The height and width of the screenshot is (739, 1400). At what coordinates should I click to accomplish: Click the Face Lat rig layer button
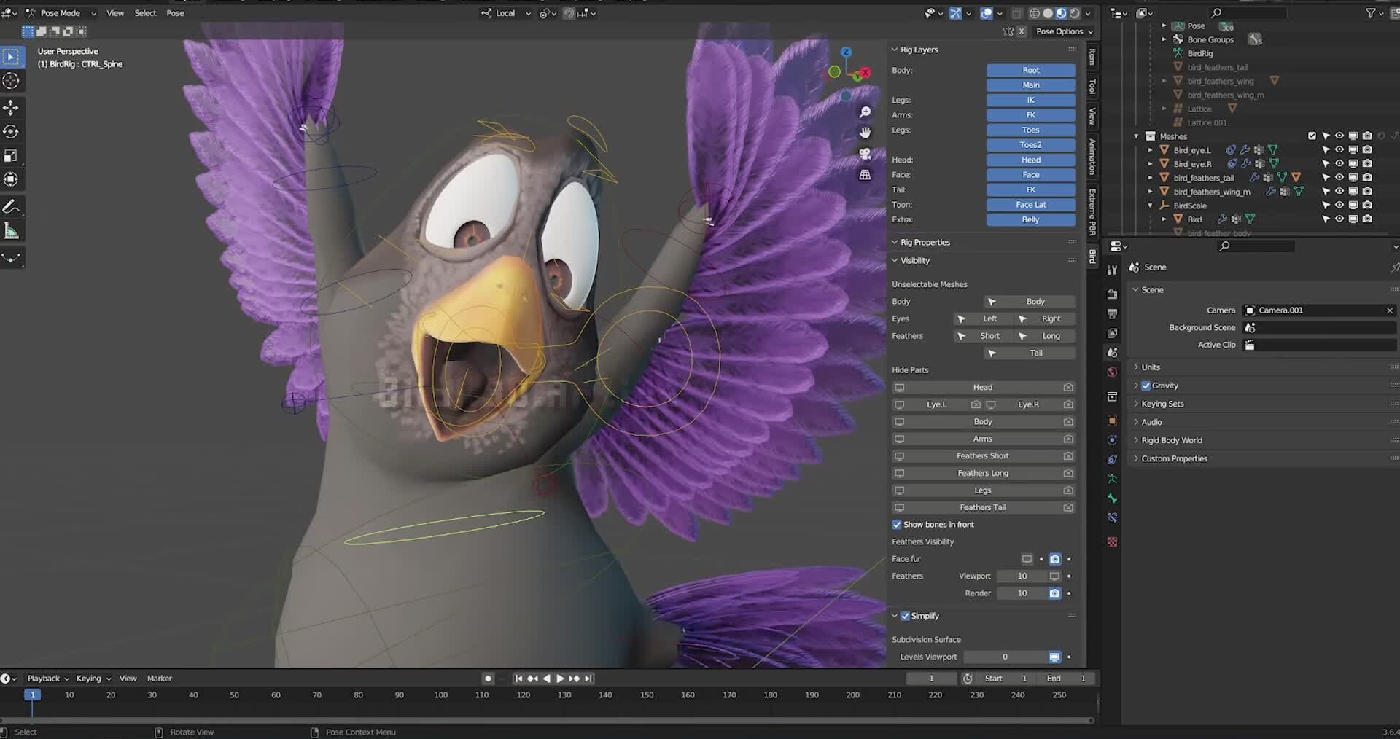tap(1030, 205)
